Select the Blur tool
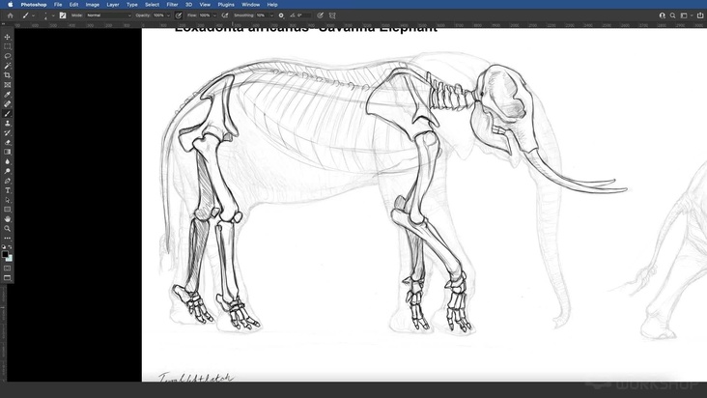Viewport: 707px width, 398px height. [7, 161]
